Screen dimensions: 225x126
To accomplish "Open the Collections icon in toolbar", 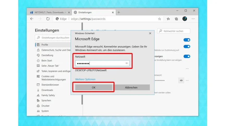I will coord(176,19).
